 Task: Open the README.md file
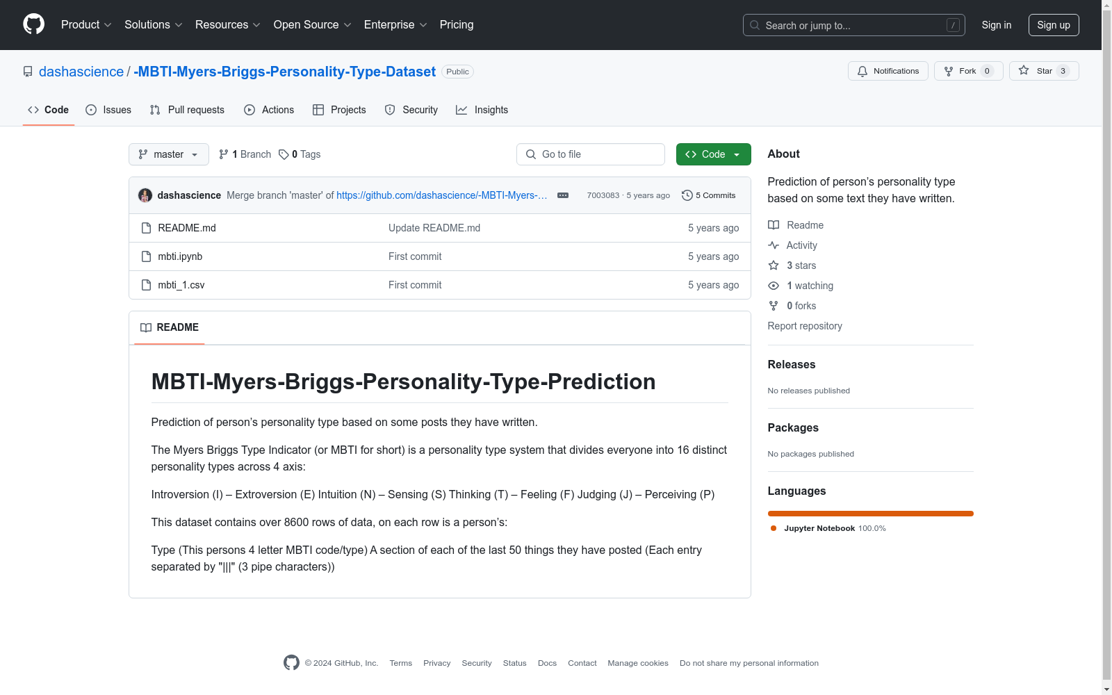coord(187,228)
